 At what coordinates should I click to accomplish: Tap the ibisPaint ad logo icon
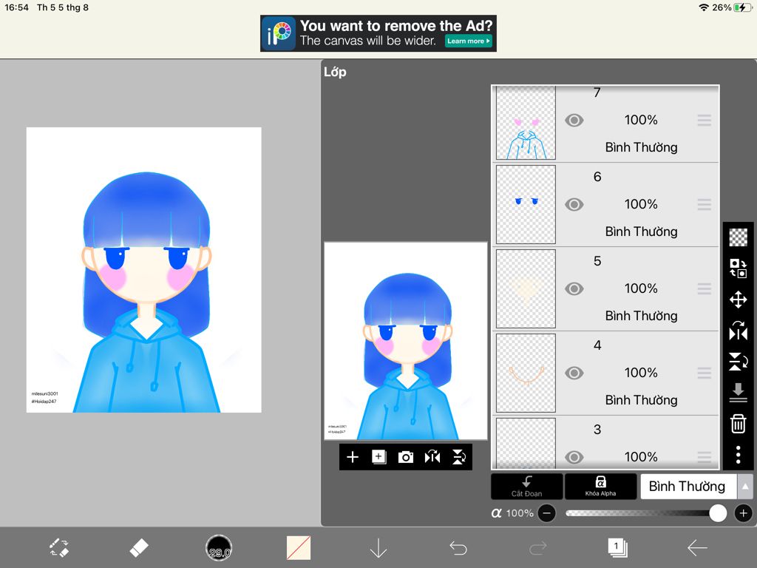(278, 33)
